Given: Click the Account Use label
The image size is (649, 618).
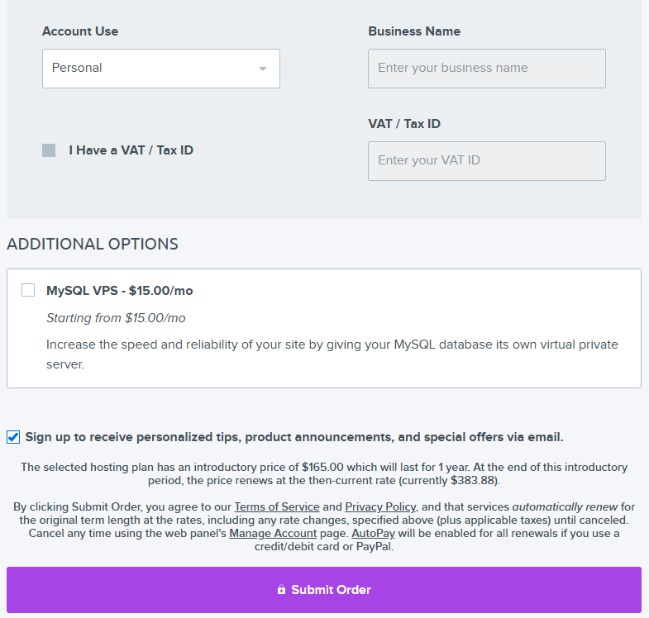Looking at the screenshot, I should (80, 31).
